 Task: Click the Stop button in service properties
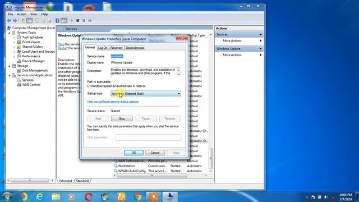coord(122,118)
